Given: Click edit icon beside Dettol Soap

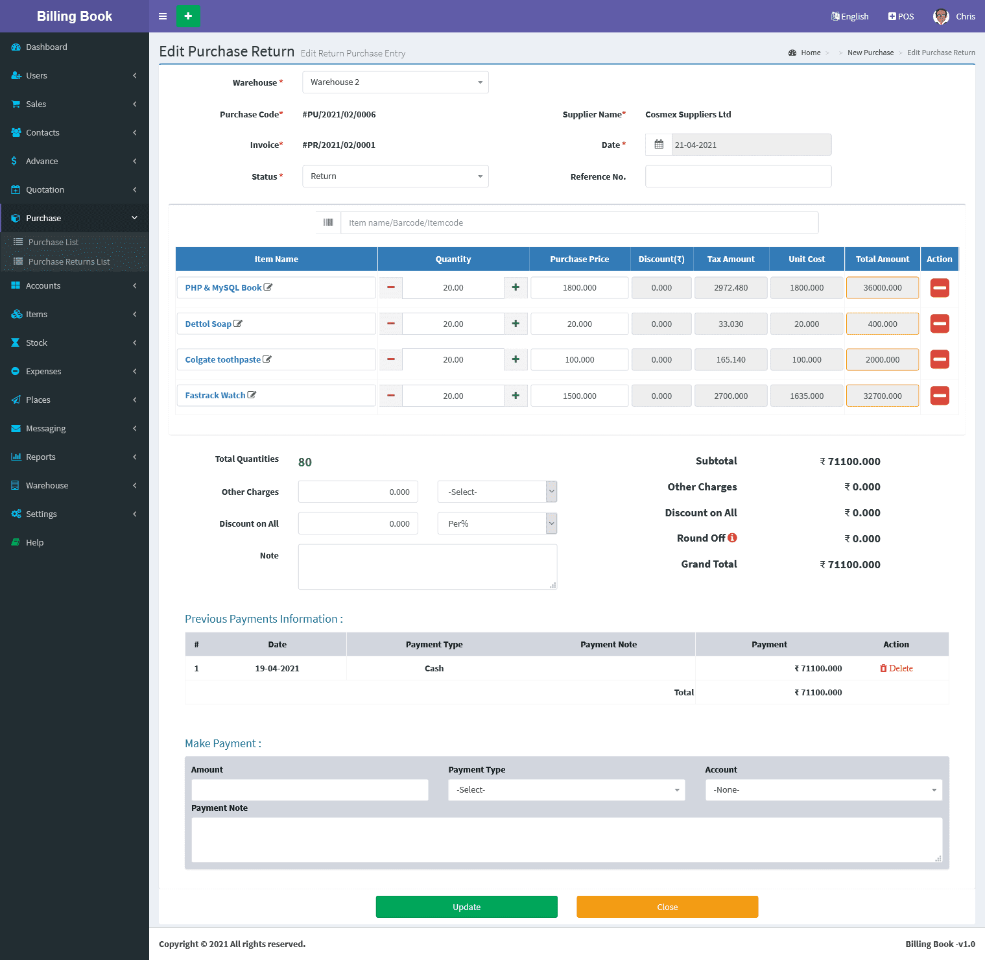Looking at the screenshot, I should pos(238,324).
